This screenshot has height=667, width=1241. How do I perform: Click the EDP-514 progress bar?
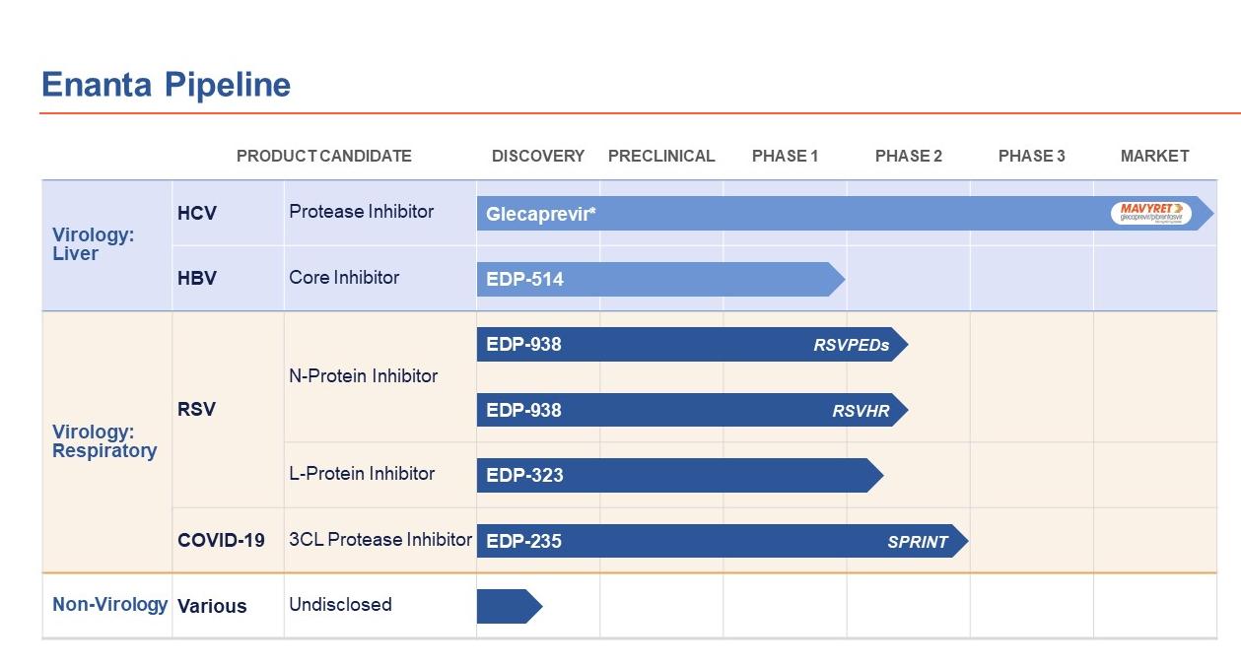[655, 280]
